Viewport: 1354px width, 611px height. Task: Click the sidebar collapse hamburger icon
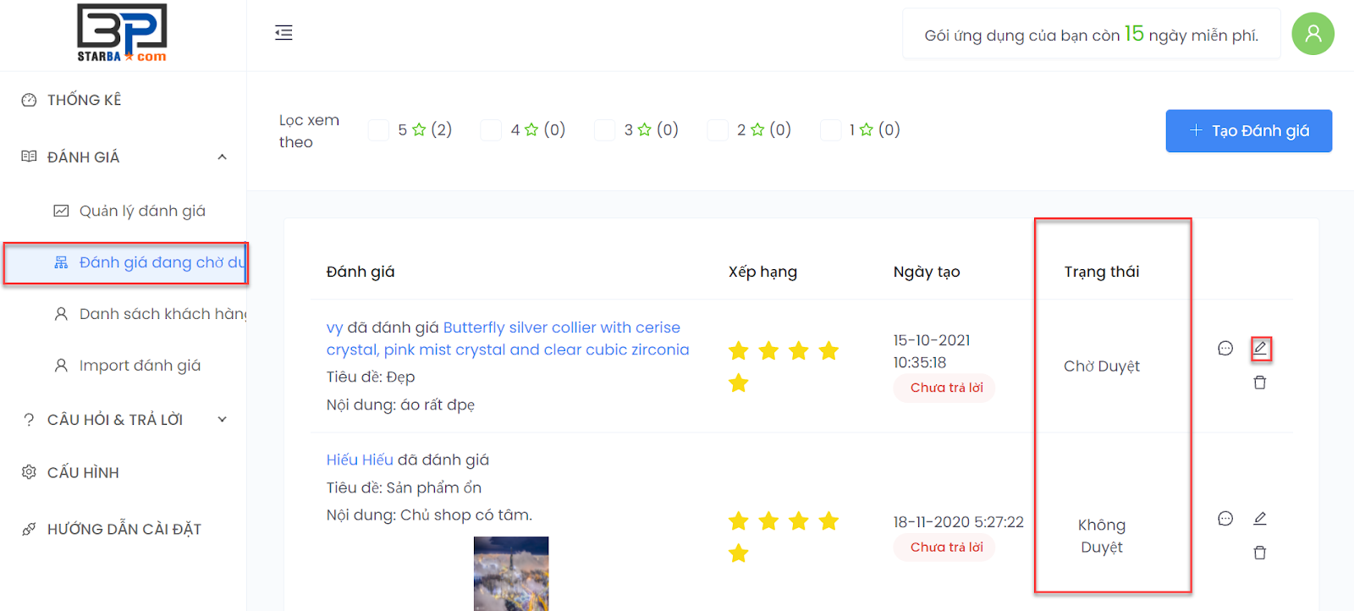pyautogui.click(x=283, y=33)
